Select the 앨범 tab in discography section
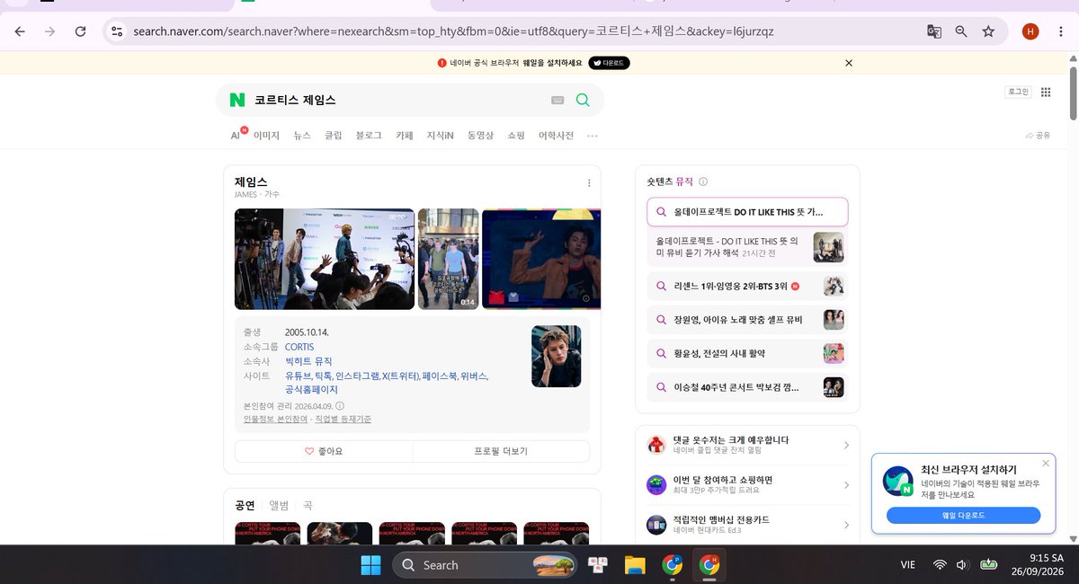This screenshot has width=1079, height=584. (x=279, y=506)
